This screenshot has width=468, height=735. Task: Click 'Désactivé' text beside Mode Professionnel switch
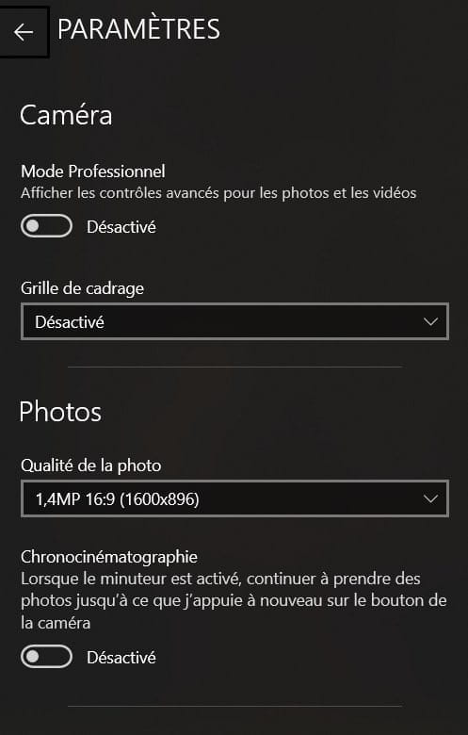(121, 227)
